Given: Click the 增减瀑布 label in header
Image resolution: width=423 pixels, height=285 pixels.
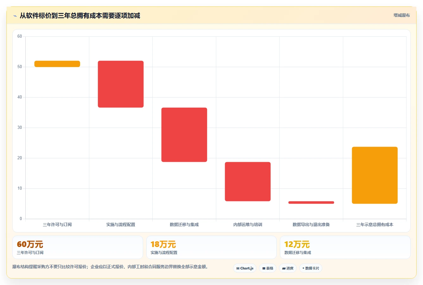Looking at the screenshot, I should click(x=401, y=15).
